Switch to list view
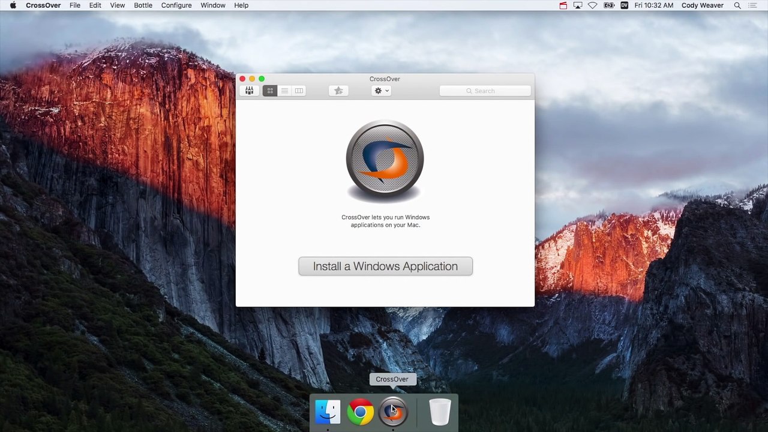This screenshot has height=432, width=768. [x=284, y=91]
